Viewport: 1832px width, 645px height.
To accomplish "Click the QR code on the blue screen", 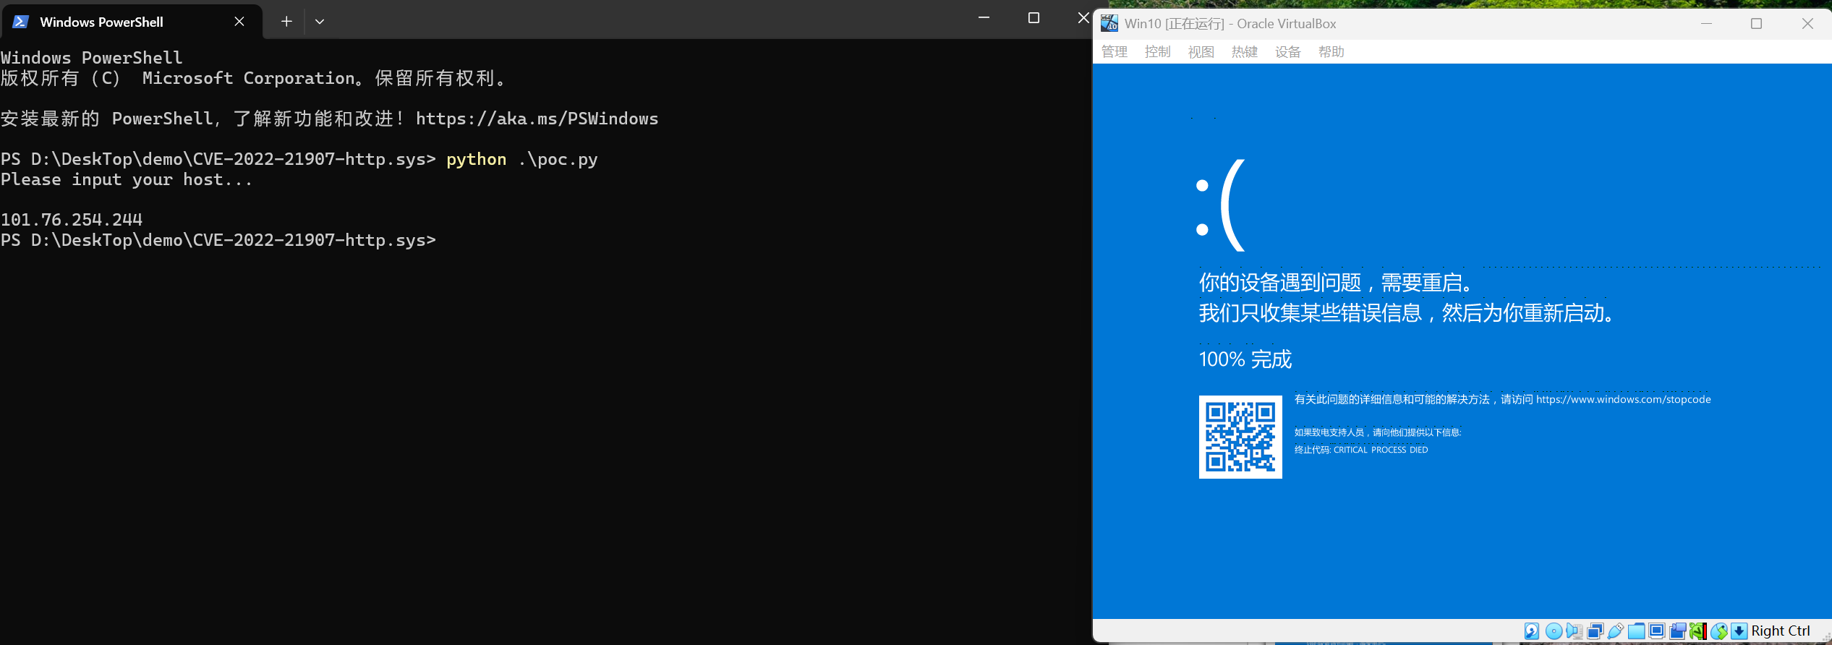I will pyautogui.click(x=1240, y=437).
